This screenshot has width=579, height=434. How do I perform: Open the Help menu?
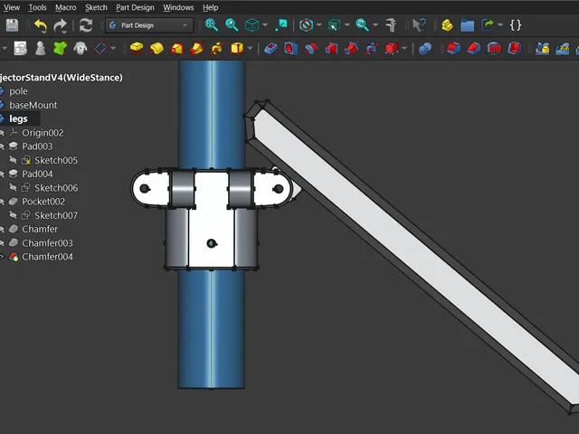[x=211, y=7]
